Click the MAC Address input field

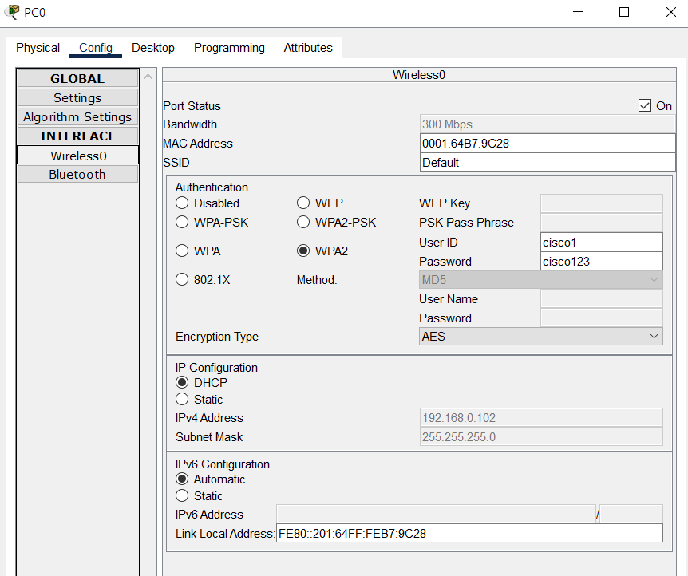click(548, 144)
